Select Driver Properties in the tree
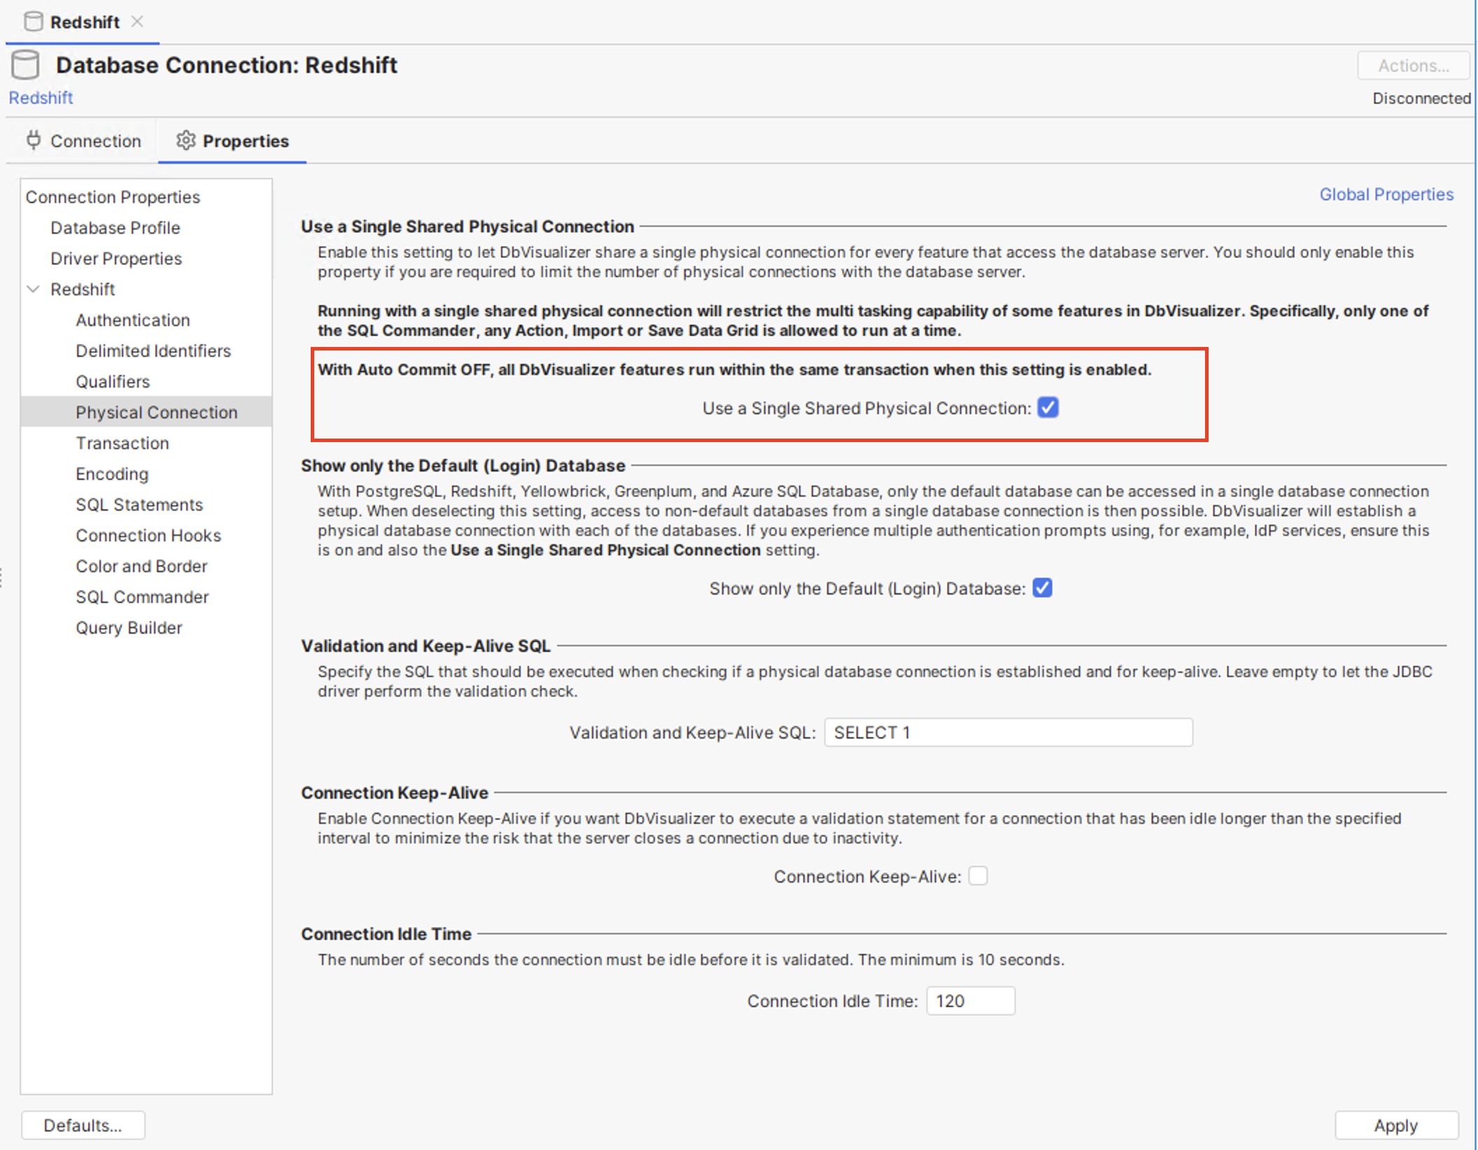This screenshot has height=1150, width=1478. (x=116, y=258)
